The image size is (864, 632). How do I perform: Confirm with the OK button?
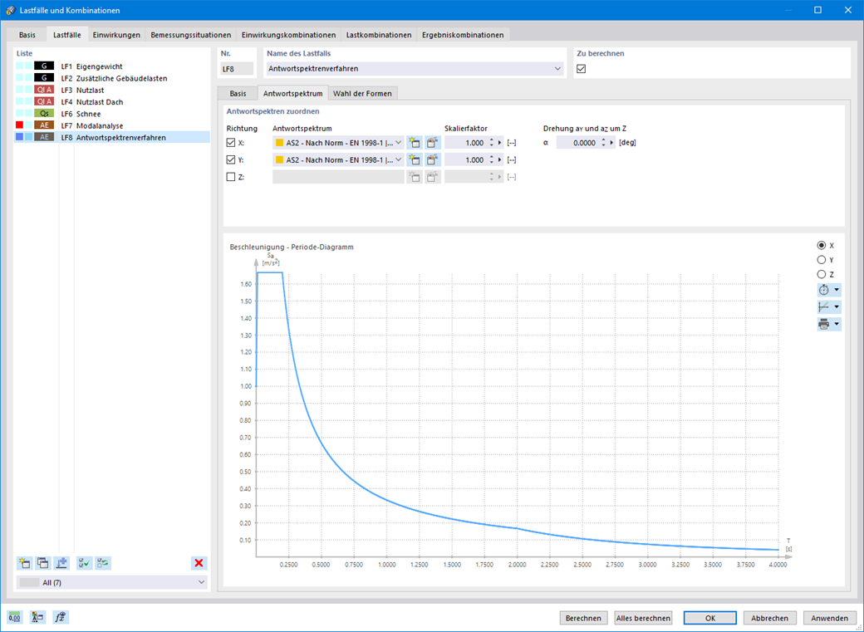[710, 618]
